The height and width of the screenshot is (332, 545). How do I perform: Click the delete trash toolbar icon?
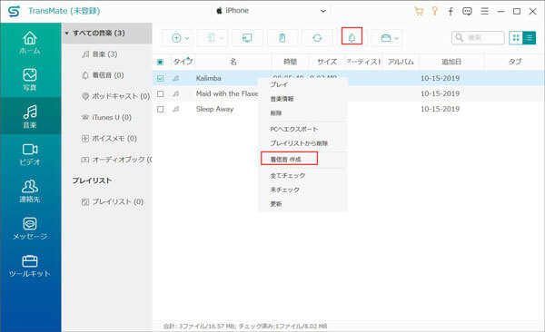point(282,38)
